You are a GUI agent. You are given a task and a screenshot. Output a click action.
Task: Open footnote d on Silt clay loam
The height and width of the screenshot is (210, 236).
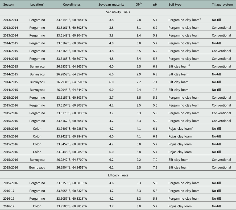tap(189, 65)
